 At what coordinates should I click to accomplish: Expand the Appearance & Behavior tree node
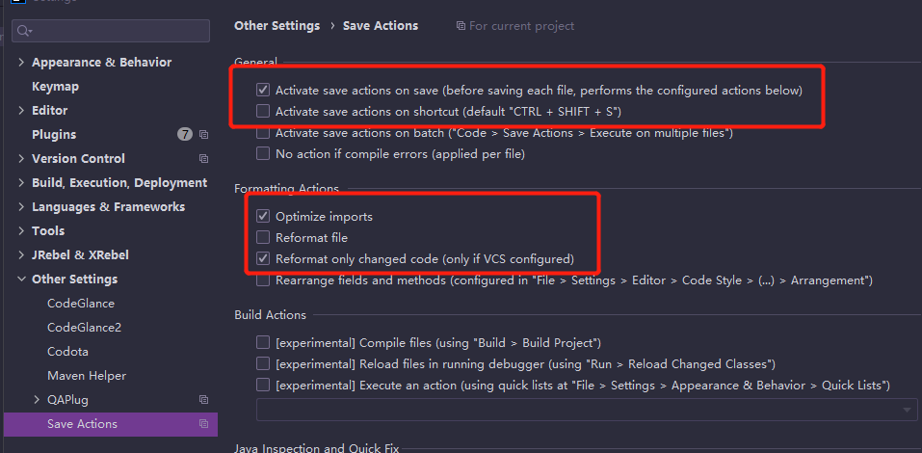(x=21, y=63)
